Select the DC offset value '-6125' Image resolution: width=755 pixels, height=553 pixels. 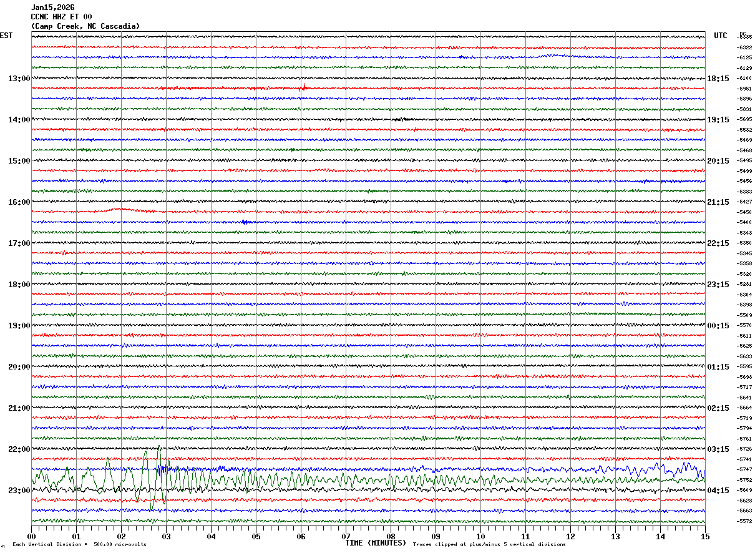[x=744, y=58]
